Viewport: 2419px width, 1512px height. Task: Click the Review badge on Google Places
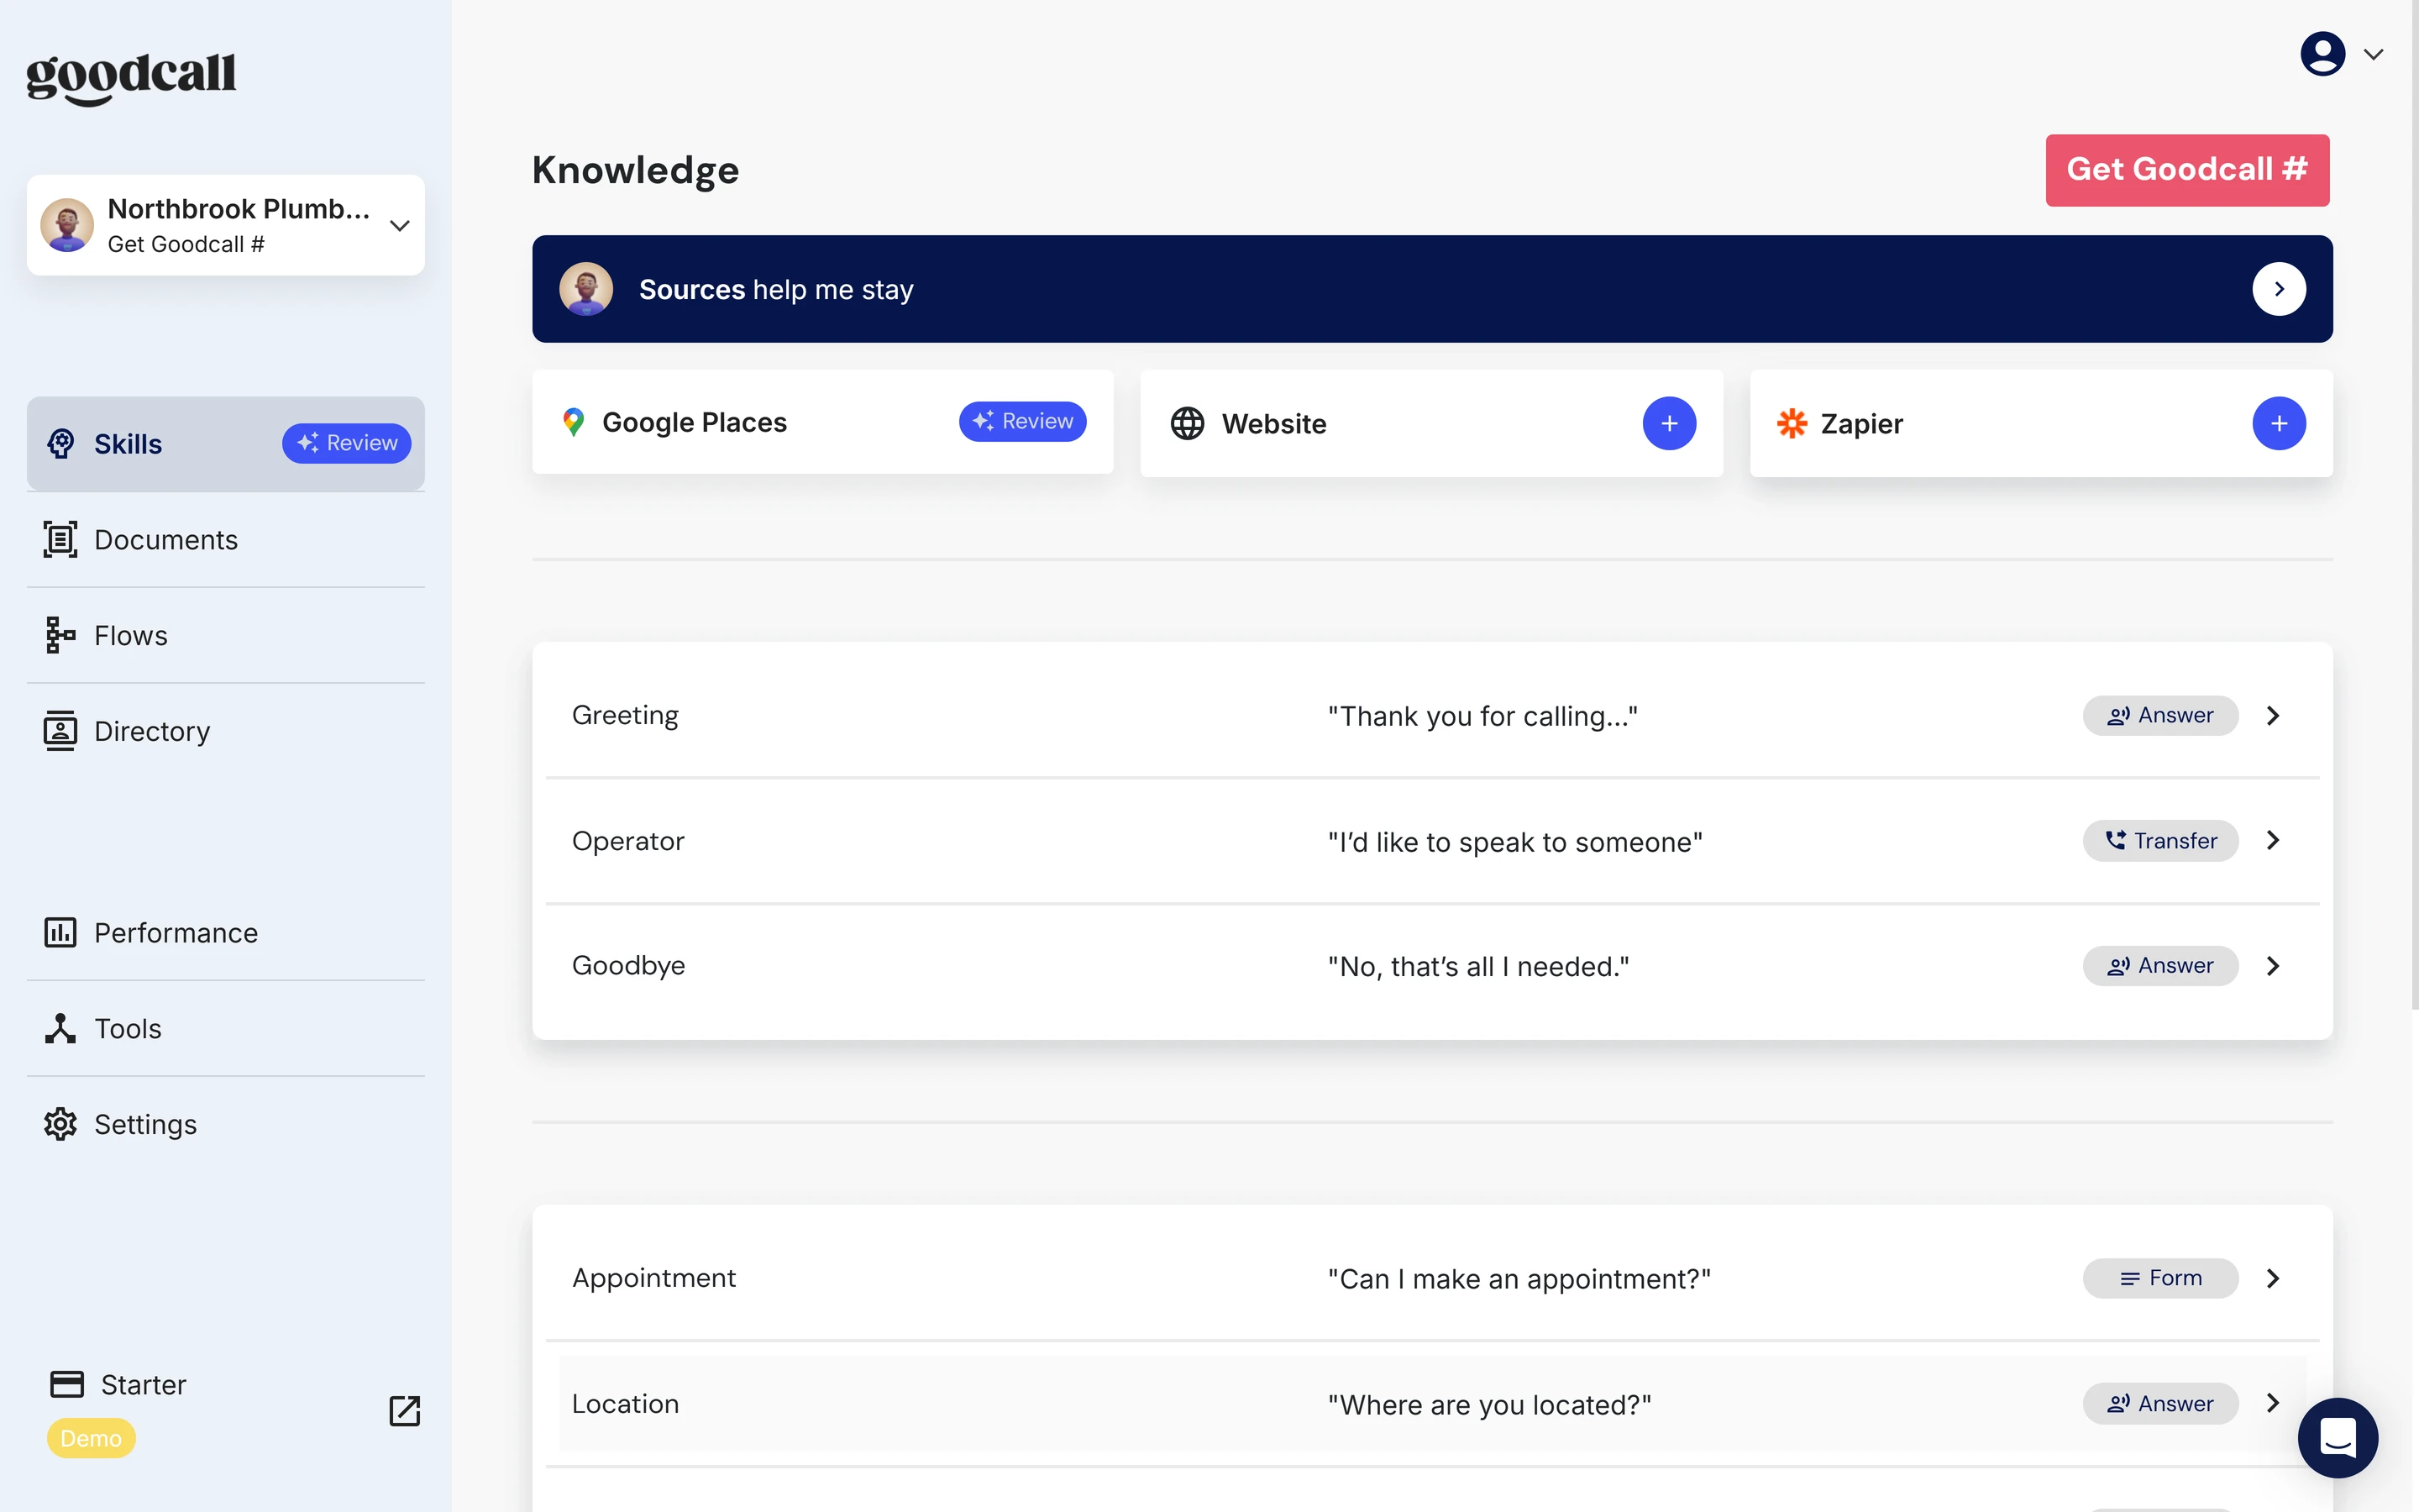(1021, 421)
